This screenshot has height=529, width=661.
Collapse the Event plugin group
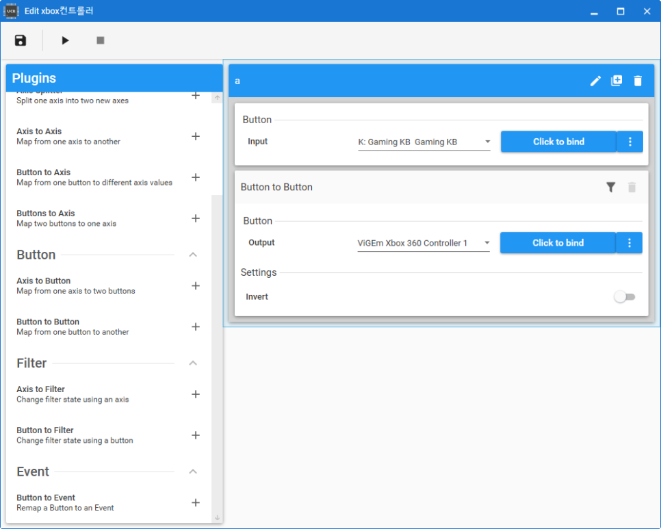(x=193, y=472)
